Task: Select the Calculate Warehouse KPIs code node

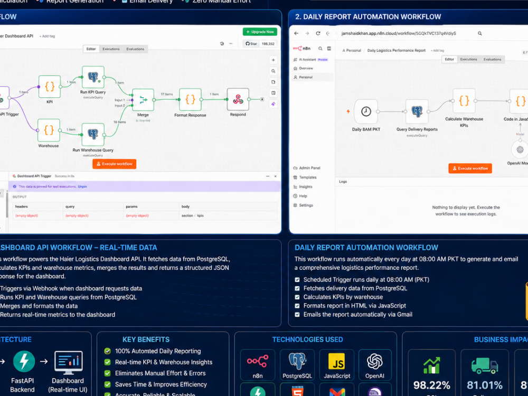Action: click(x=464, y=101)
